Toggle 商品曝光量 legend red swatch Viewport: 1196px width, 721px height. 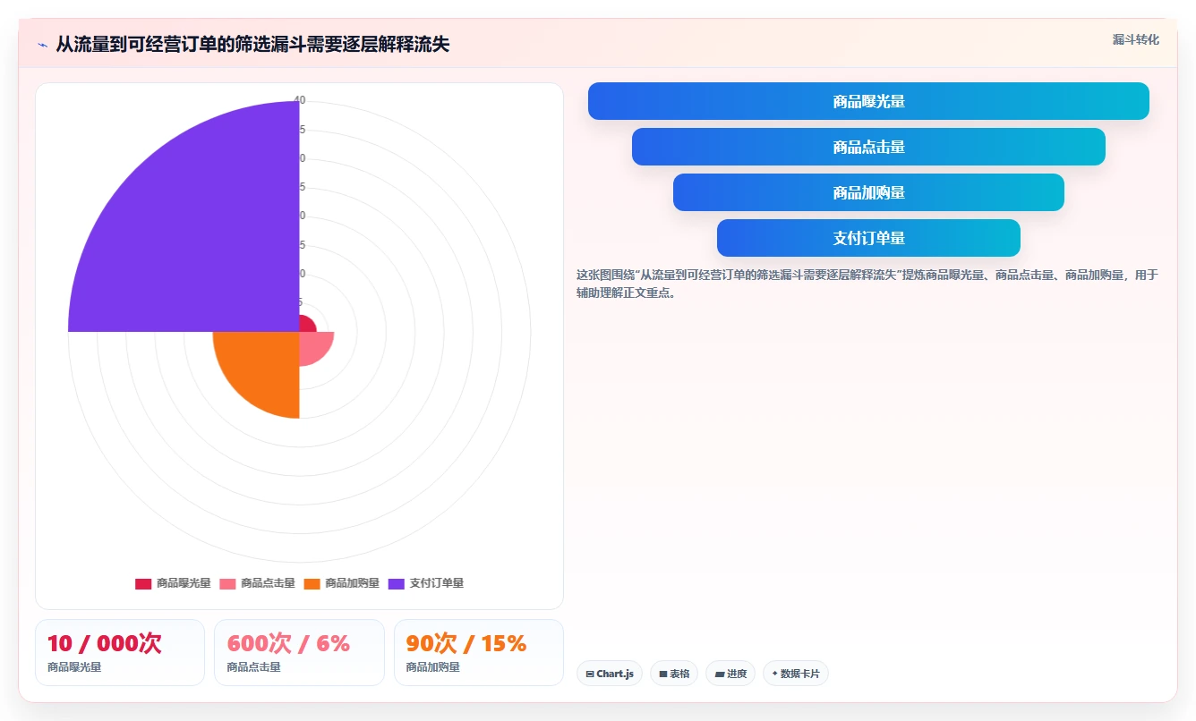[143, 583]
